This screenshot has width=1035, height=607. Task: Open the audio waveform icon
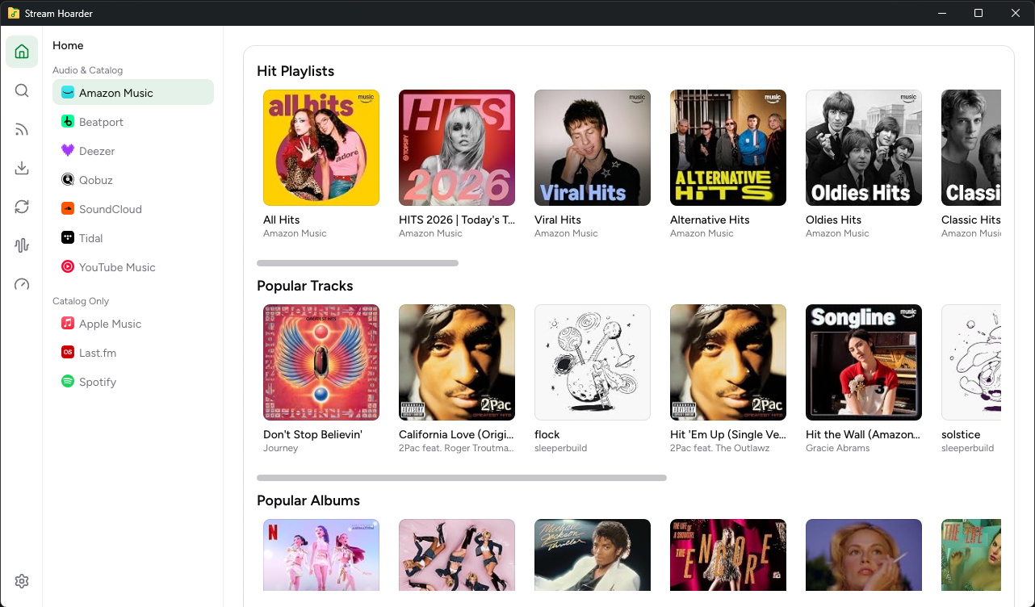[x=22, y=245]
